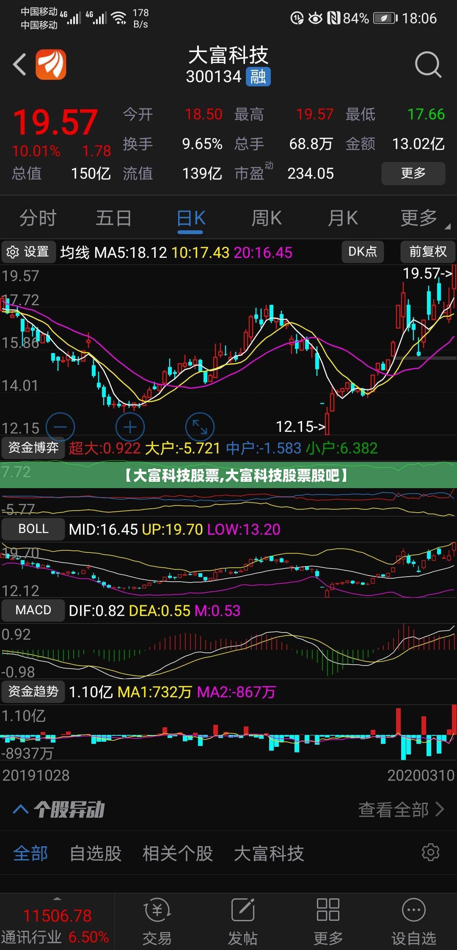Zoom out chart with minus circle
This screenshot has width=457, height=950.
coord(60,427)
